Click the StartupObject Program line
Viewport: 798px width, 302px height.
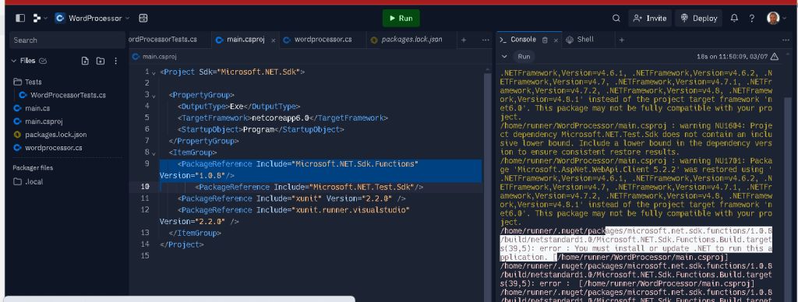(x=261, y=130)
